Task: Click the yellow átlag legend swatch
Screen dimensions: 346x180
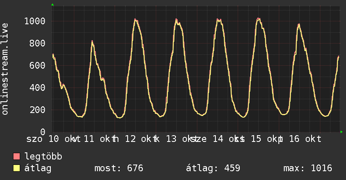Action: pos(16,168)
